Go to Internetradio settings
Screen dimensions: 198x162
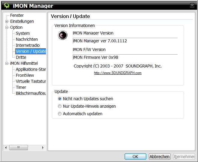(28, 45)
